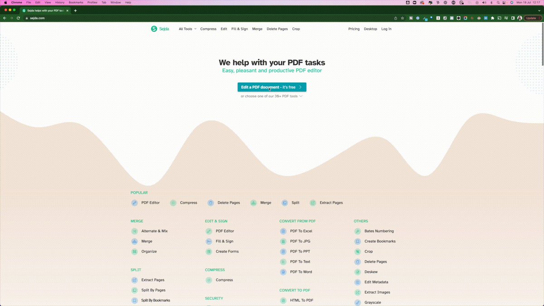Click the Create Forms icon
The height and width of the screenshot is (306, 544).
(x=209, y=252)
